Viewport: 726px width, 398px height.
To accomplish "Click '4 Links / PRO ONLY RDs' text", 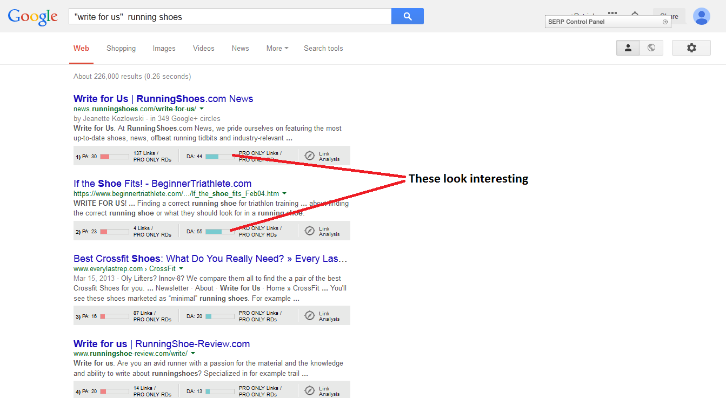I will pyautogui.click(x=152, y=232).
